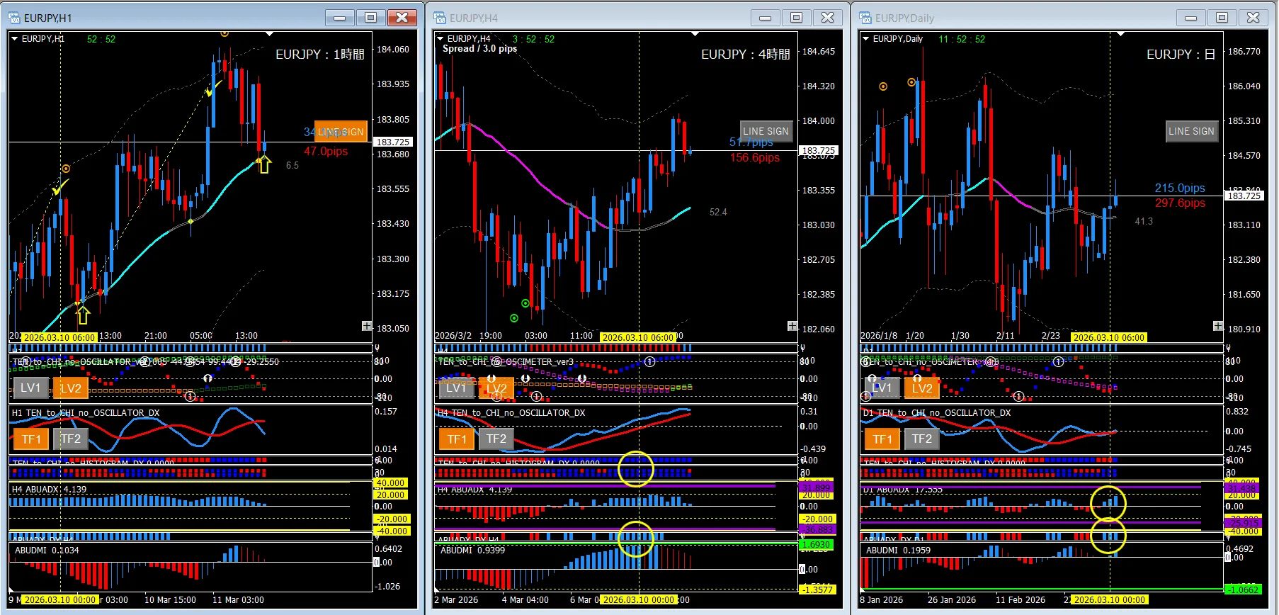Toggle the orange LV2 button in Daily chart

pos(922,388)
